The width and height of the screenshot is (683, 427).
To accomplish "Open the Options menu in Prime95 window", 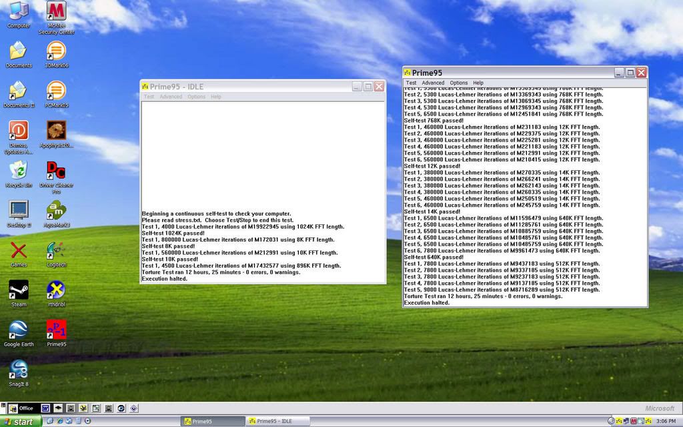I will tap(459, 83).
